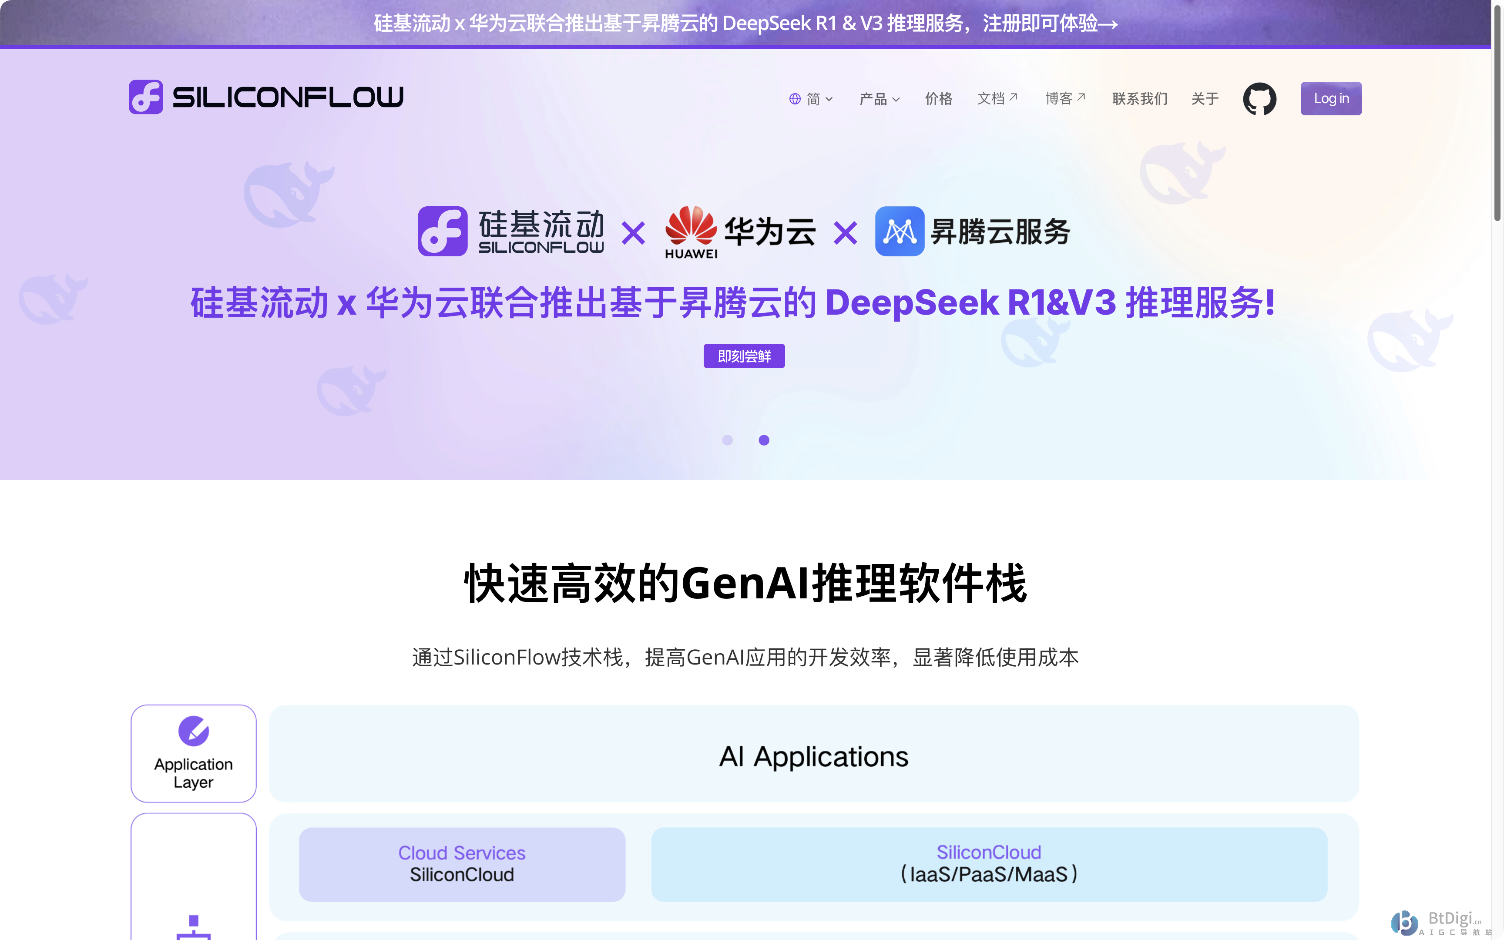Screen dimensions: 1504x940
Task: Click the 硅基流动 SiliconFlow banner logo
Action: click(511, 231)
